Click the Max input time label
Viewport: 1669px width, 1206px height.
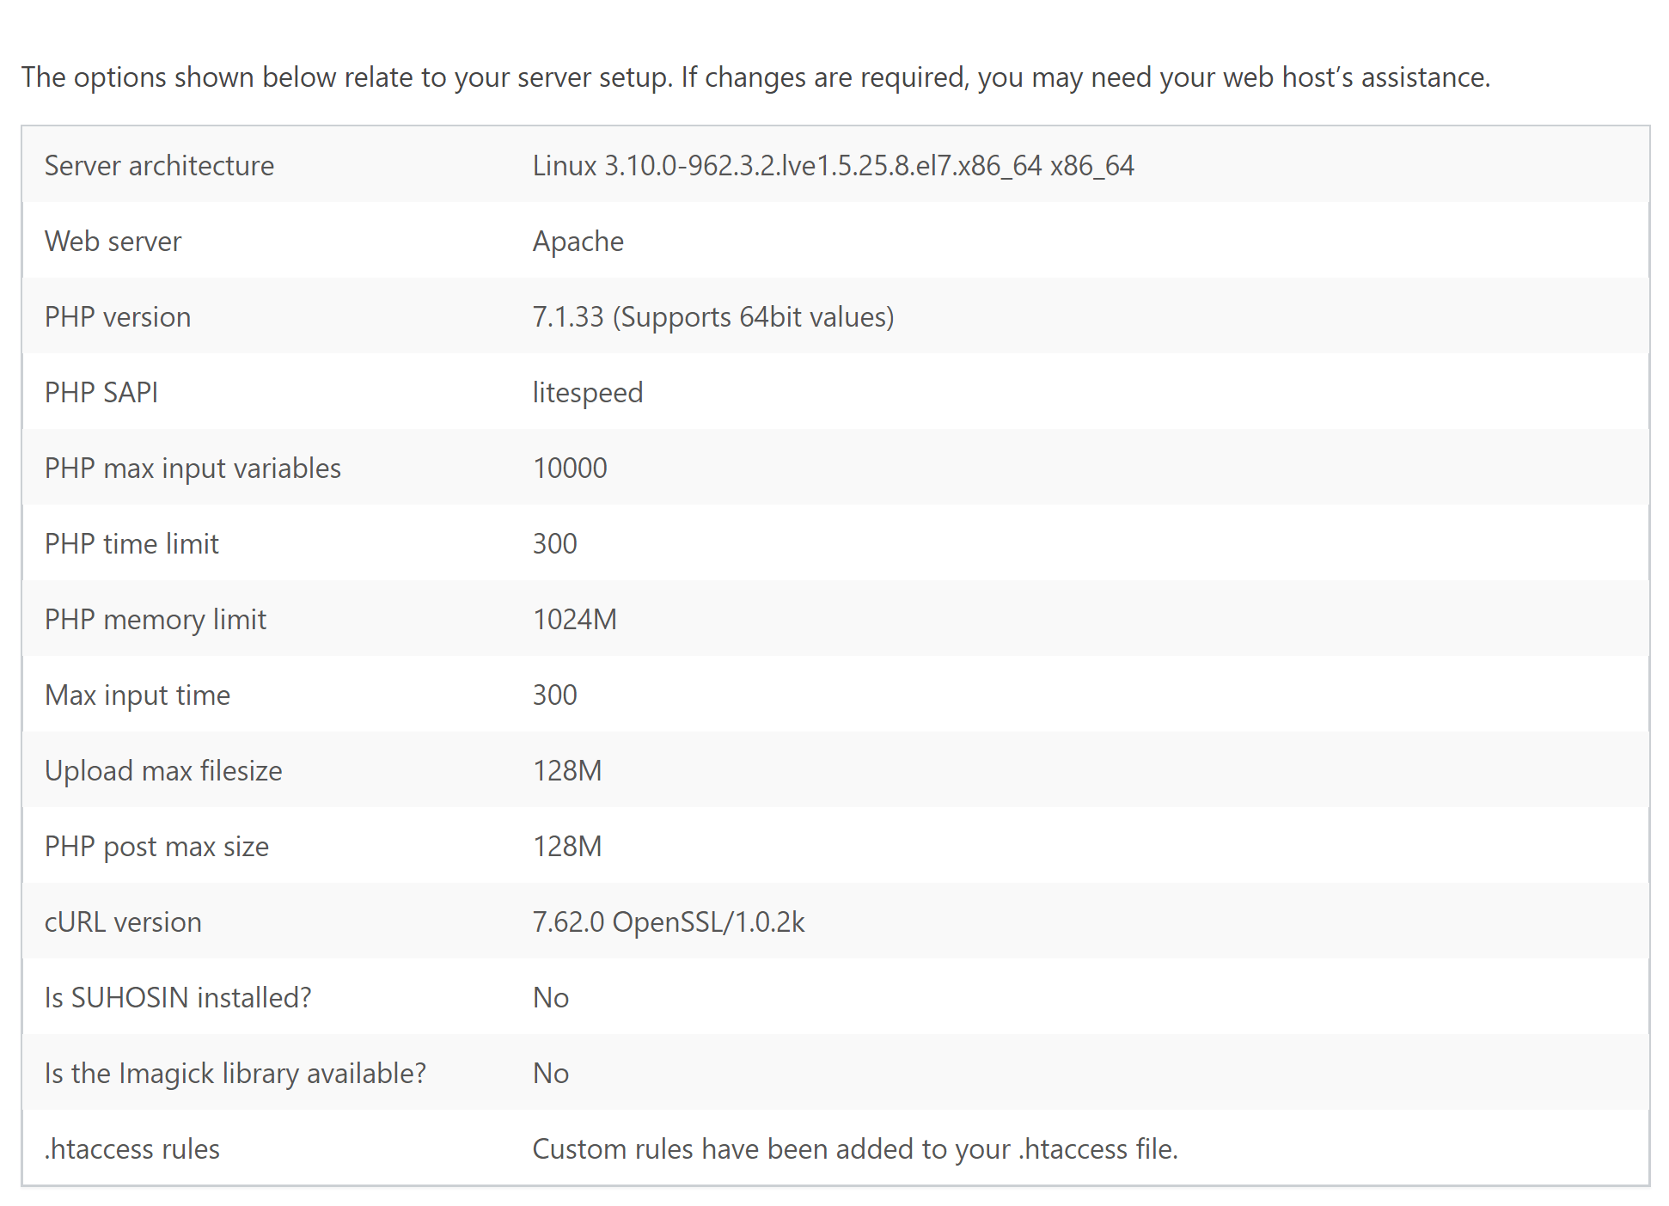click(x=137, y=695)
